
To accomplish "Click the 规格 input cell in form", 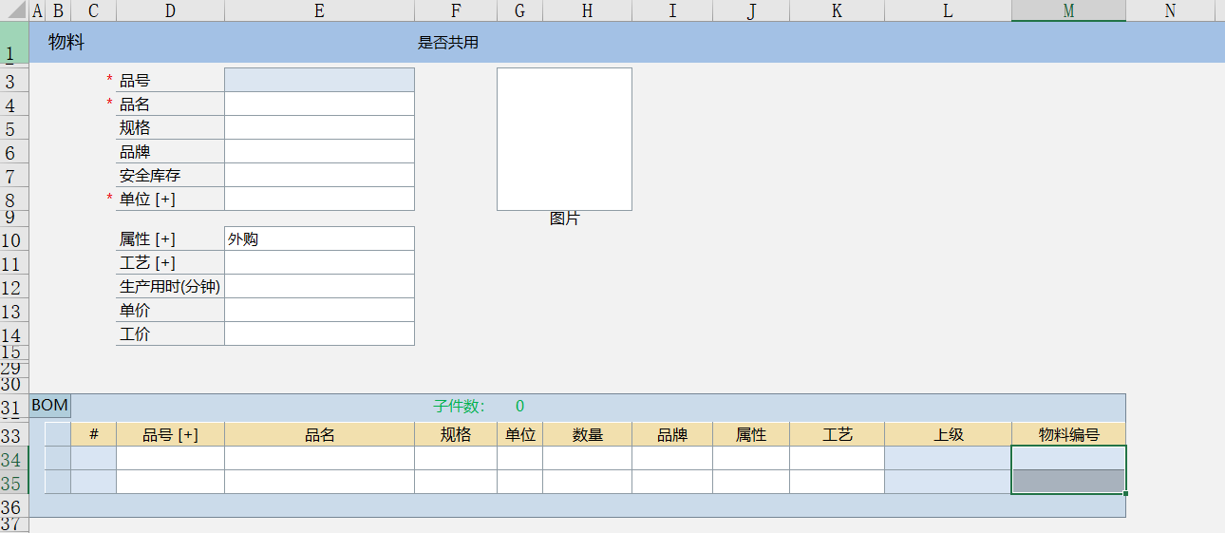I will coord(319,128).
